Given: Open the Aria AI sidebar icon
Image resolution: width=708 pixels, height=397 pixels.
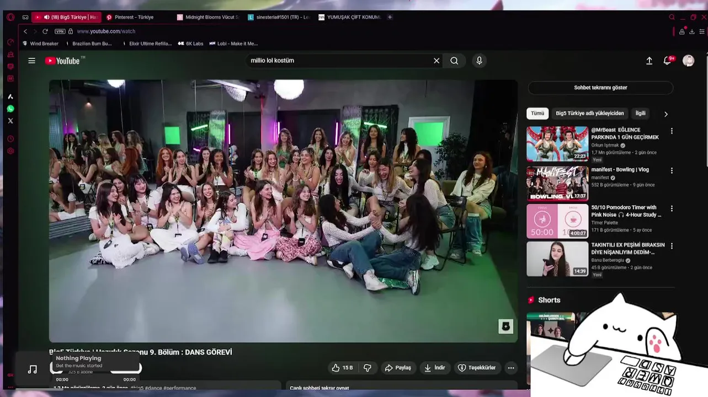Looking at the screenshot, I should pyautogui.click(x=10, y=96).
